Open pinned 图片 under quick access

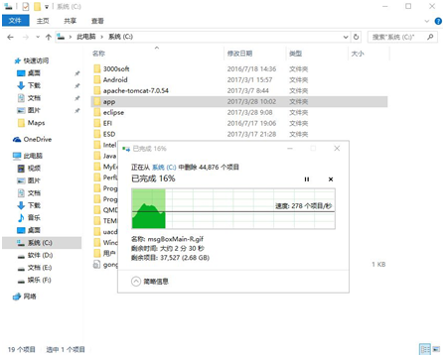click(34, 110)
